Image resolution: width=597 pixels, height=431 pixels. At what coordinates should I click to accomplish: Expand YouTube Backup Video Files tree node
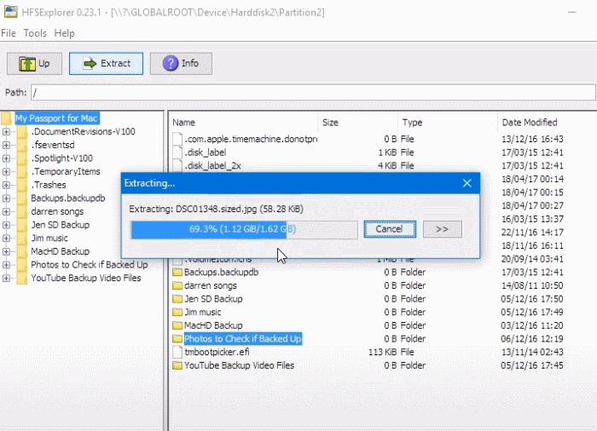coord(6,278)
